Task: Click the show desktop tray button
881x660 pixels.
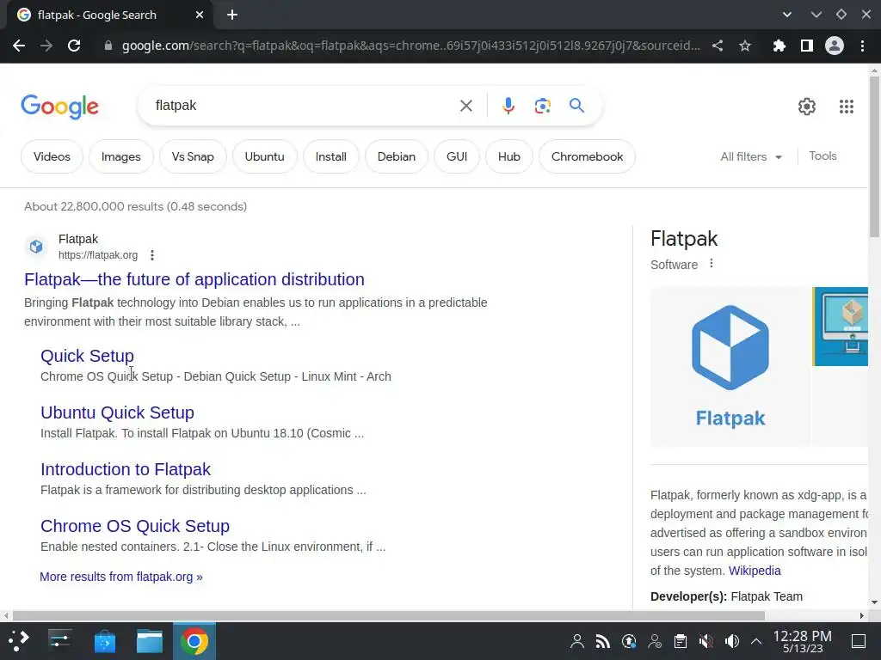Action: pyautogui.click(x=859, y=641)
